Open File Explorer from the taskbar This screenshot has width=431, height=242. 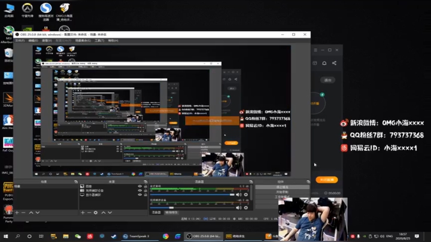pos(66,236)
